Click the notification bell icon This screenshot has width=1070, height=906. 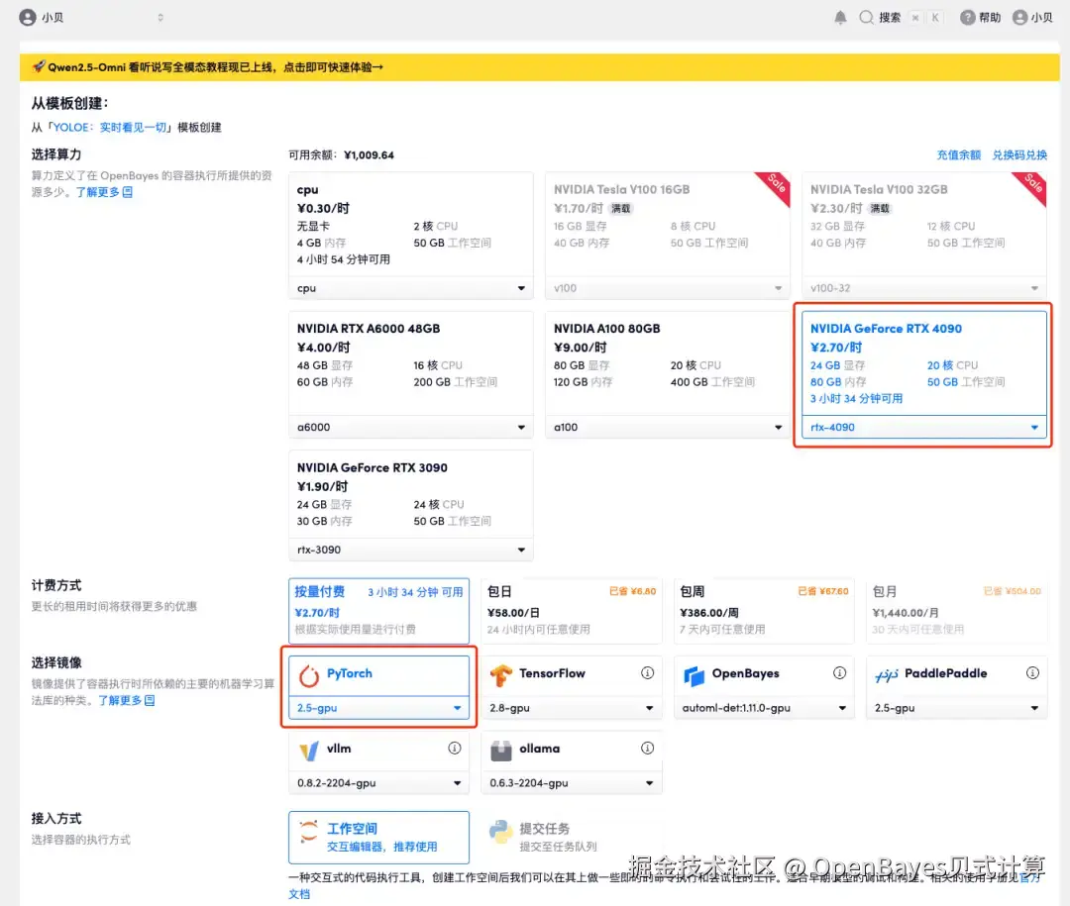pyautogui.click(x=840, y=18)
